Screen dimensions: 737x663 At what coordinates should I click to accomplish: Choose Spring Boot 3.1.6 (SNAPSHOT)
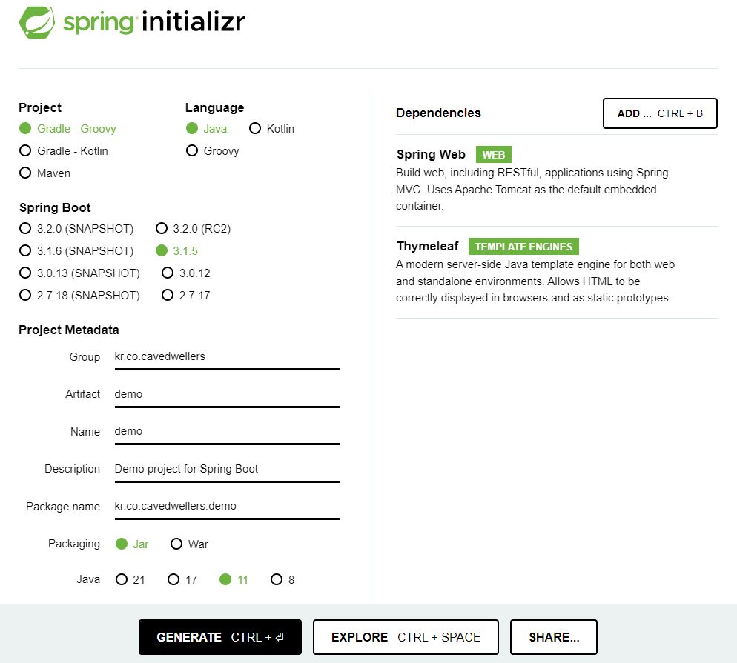pyautogui.click(x=76, y=250)
